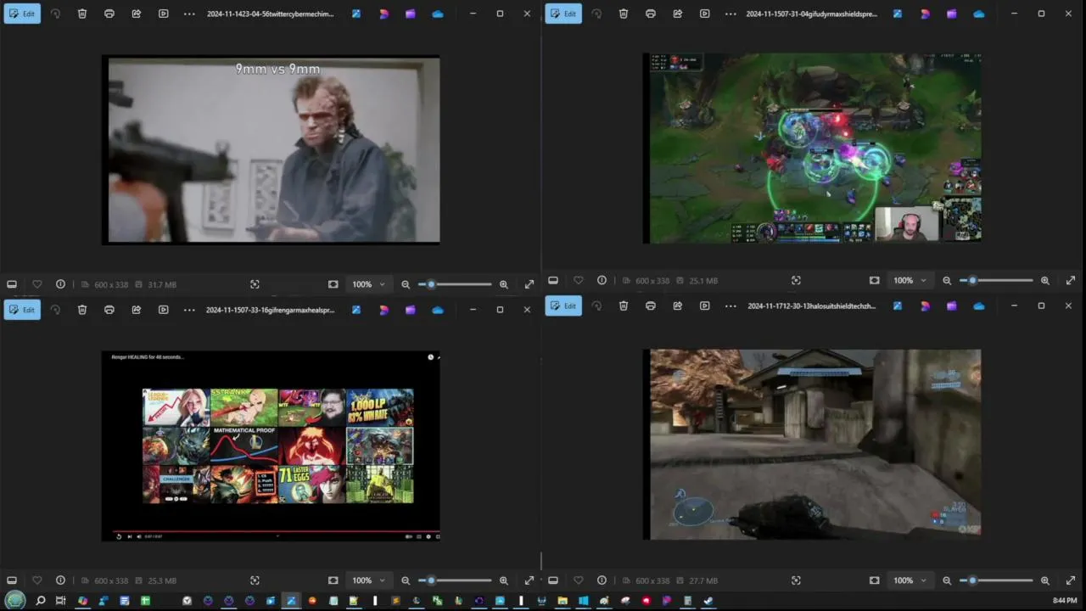Share the gifudyrmaxshieldspre image
The height and width of the screenshot is (611, 1086).
[678, 14]
